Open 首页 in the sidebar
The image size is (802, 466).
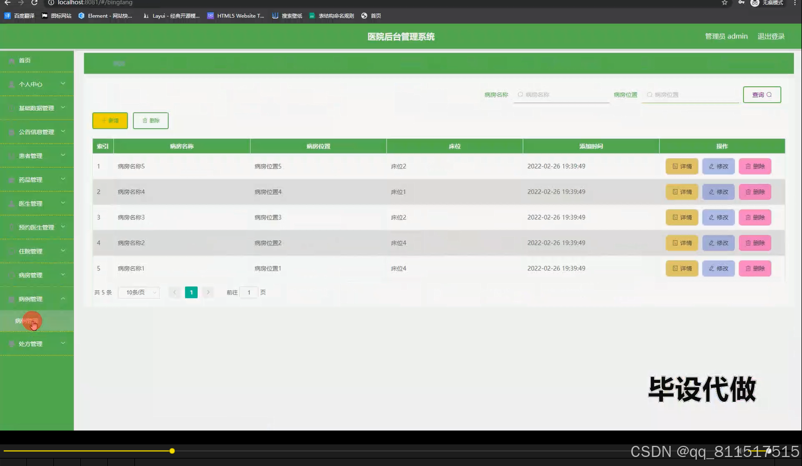coord(37,61)
